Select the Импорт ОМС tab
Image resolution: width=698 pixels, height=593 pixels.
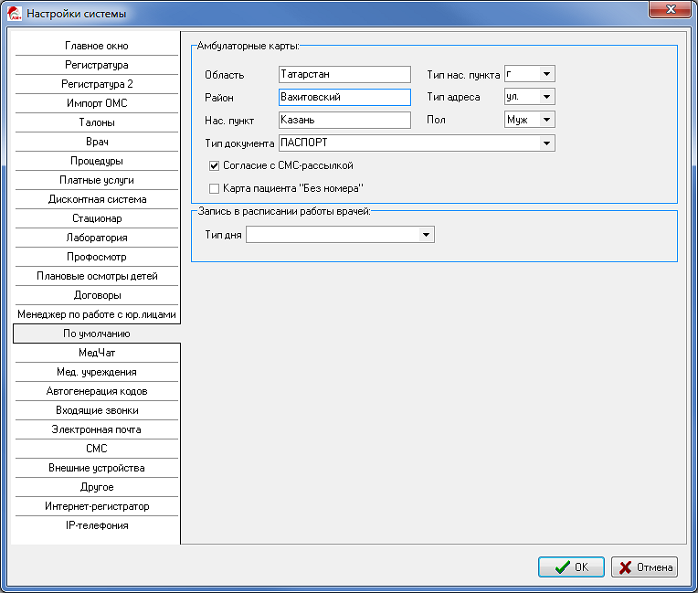97,103
